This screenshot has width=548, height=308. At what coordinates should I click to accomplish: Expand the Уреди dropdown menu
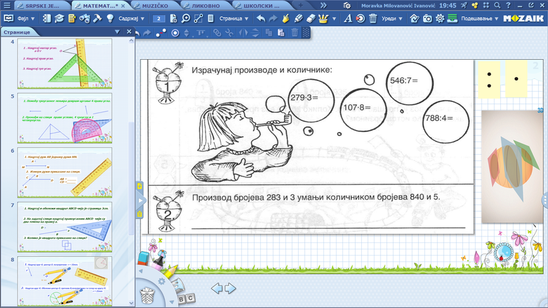pyautogui.click(x=392, y=19)
